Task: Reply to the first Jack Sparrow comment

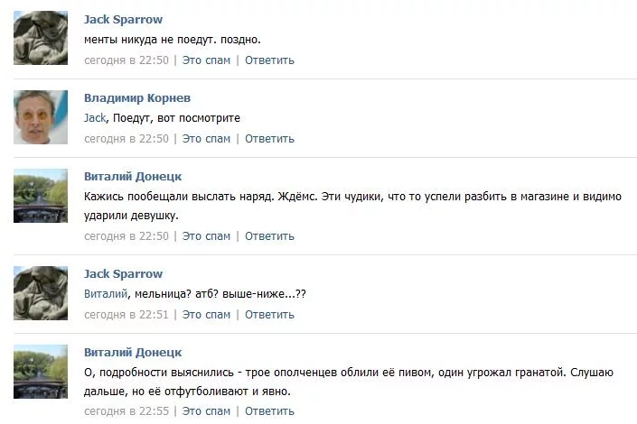Action: tap(269, 60)
